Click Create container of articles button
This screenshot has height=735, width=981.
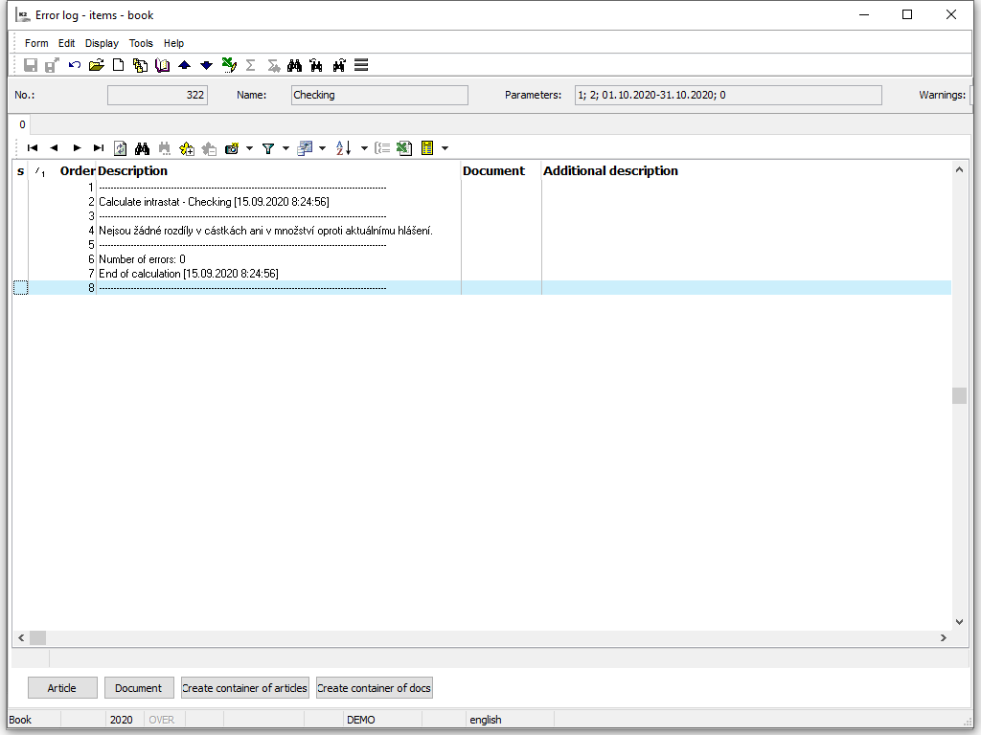click(244, 687)
